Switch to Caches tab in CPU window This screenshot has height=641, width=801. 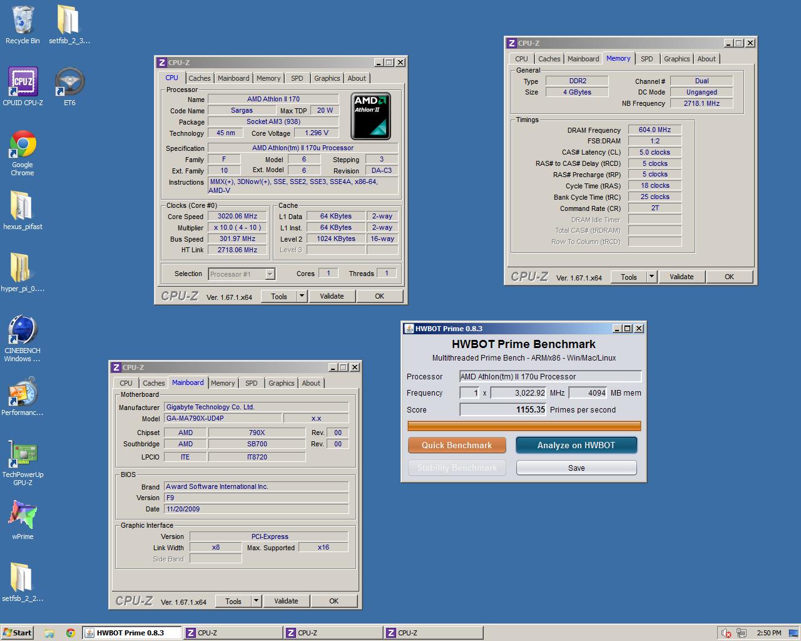(x=199, y=78)
